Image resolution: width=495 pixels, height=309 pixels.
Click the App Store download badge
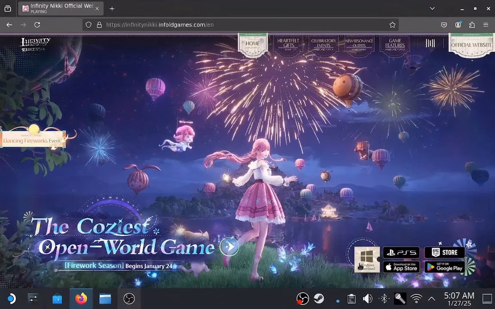click(400, 267)
